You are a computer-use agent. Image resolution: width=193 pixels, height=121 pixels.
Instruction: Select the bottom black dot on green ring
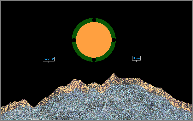94,60
